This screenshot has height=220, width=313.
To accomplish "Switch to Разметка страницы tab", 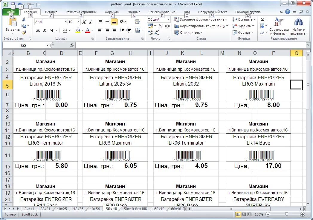I will click(81, 12).
